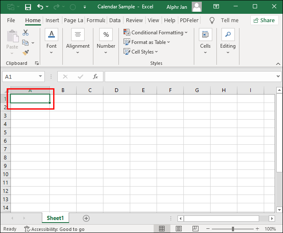Click the Alphr Jan account avatar
Image resolution: width=283 pixels, height=233 pixels.
point(197,7)
